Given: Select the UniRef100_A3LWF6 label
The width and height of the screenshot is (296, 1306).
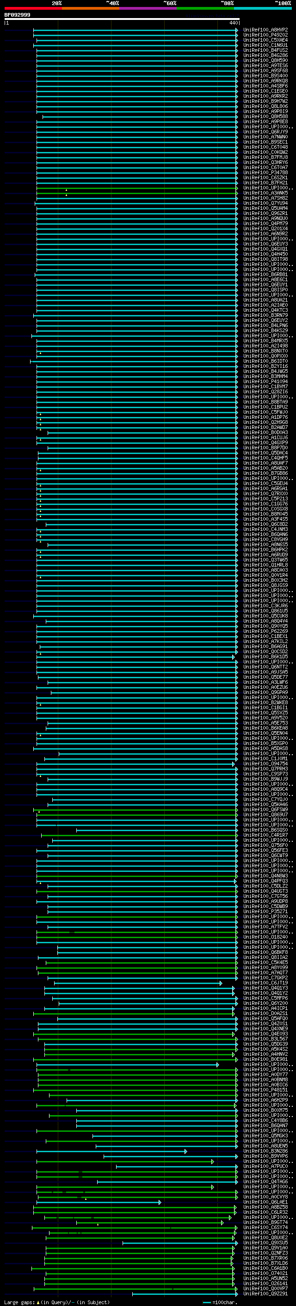Looking at the screenshot, I should [265, 682].
